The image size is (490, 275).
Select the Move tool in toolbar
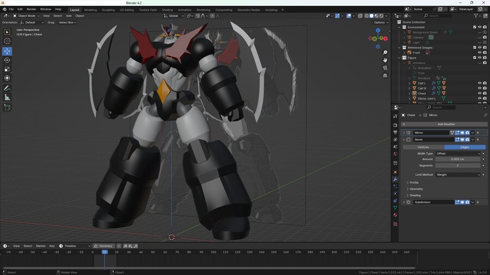[x=7, y=51]
